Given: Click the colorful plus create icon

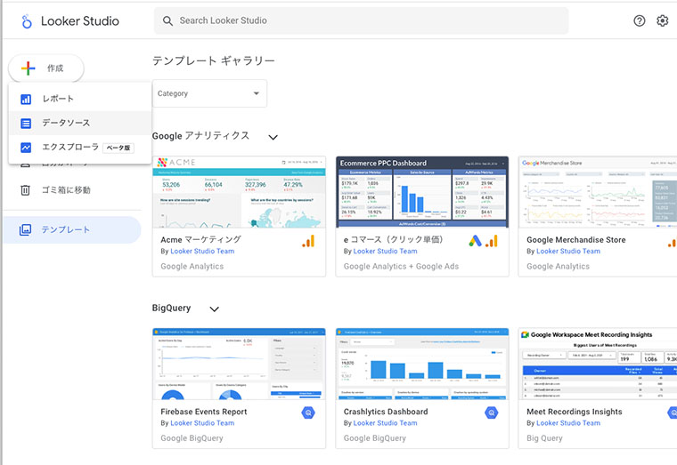Looking at the screenshot, I should [29, 68].
